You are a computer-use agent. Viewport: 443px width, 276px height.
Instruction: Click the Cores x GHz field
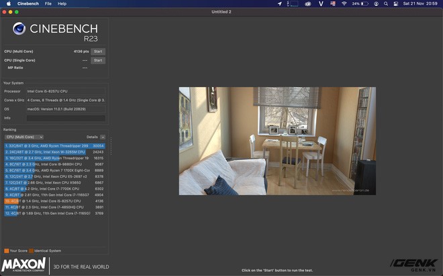66,100
